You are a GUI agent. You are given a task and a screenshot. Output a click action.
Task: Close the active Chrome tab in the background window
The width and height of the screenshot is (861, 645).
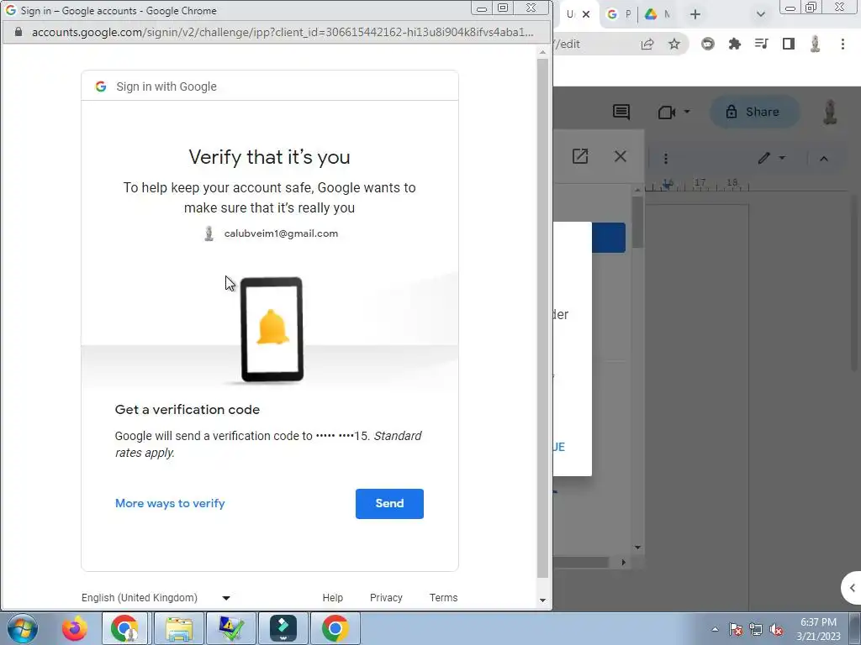pos(586,14)
